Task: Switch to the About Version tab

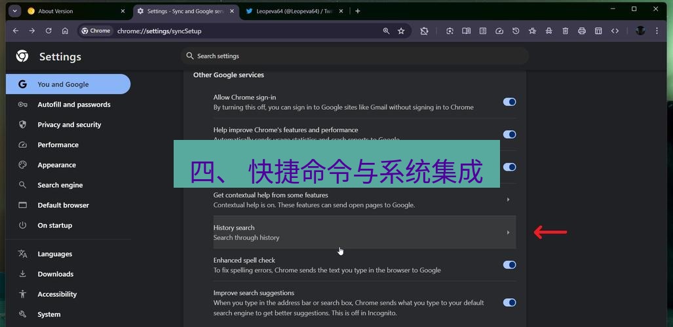Action: [x=72, y=11]
